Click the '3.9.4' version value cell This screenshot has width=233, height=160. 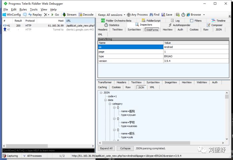click(x=196, y=61)
